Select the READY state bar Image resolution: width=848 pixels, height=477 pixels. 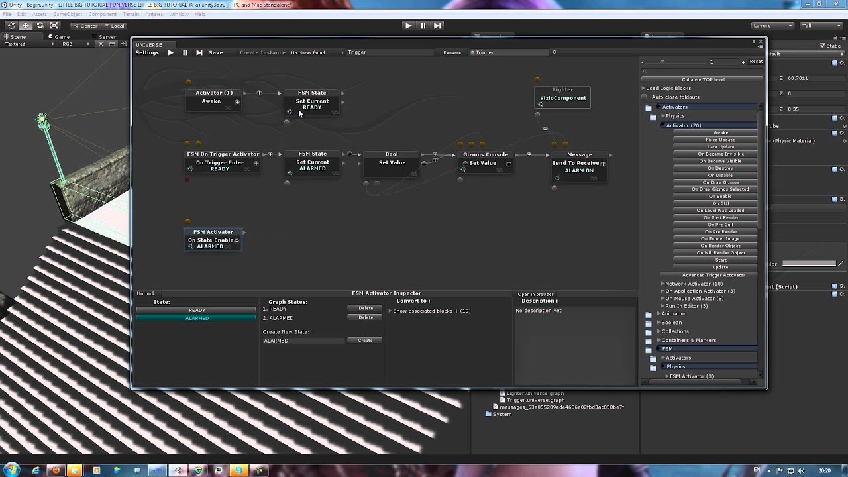(196, 310)
